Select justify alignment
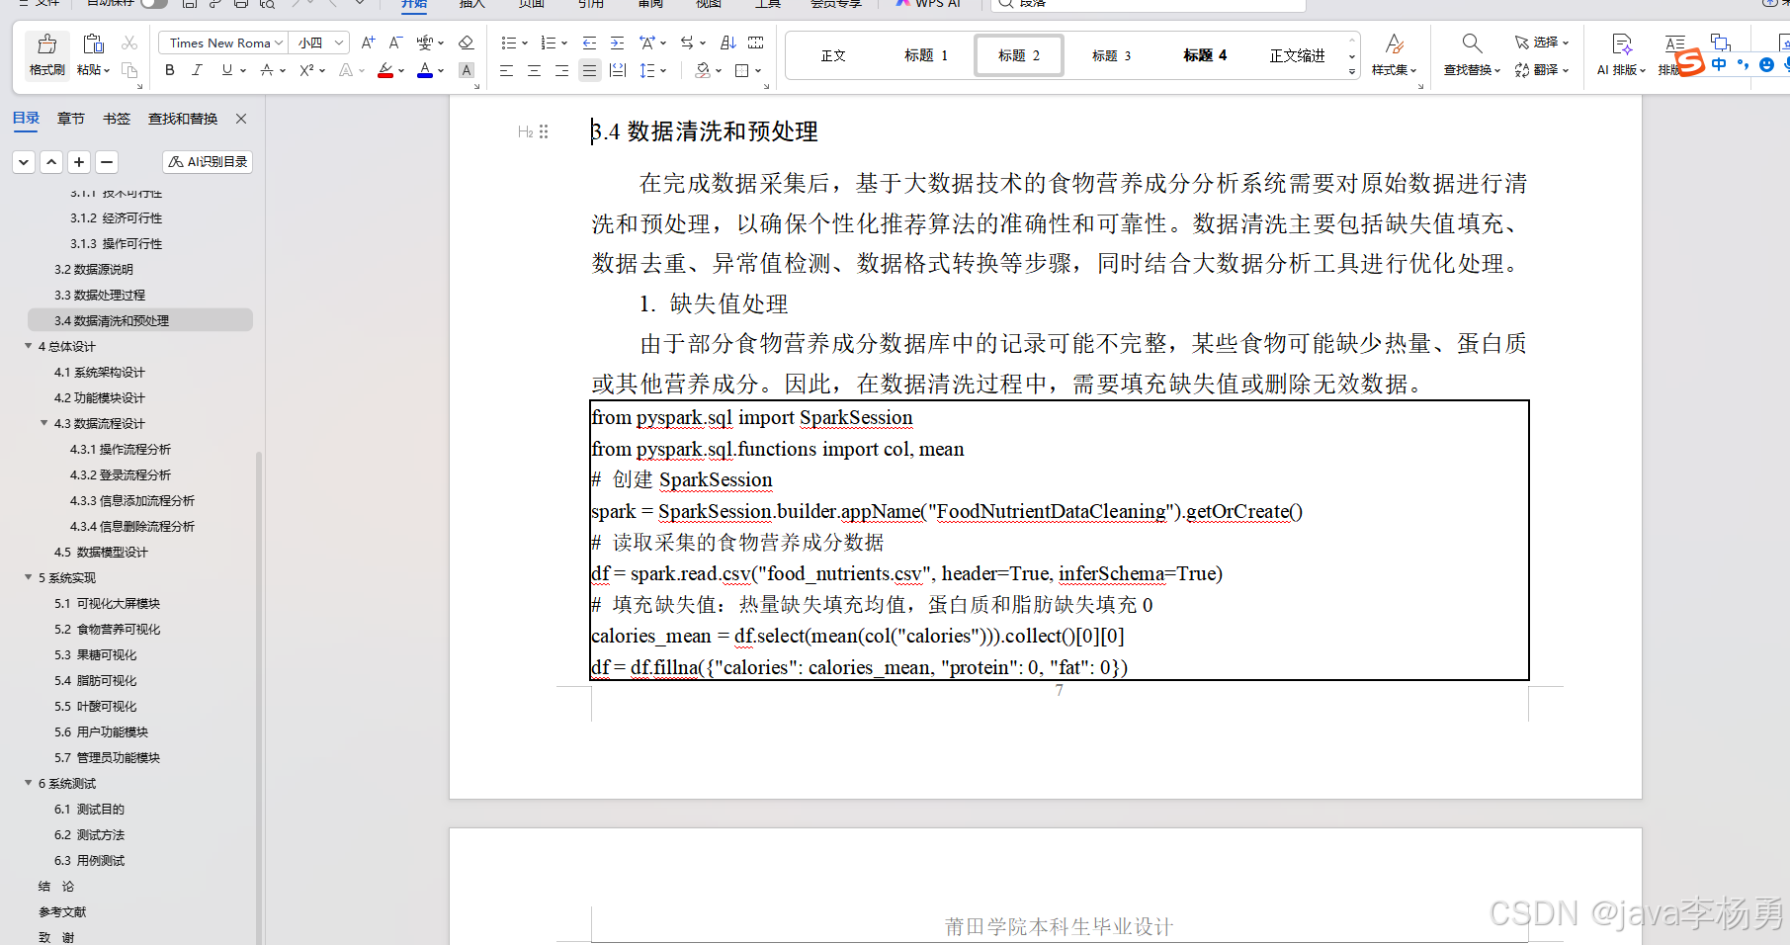Screen dimensions: 1790x945 (589, 70)
